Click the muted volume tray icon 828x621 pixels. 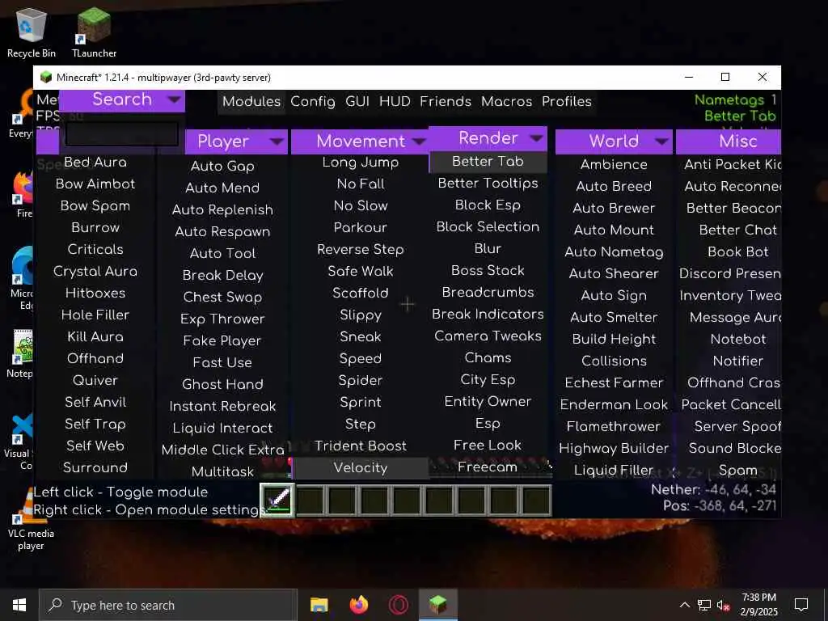coord(723,605)
